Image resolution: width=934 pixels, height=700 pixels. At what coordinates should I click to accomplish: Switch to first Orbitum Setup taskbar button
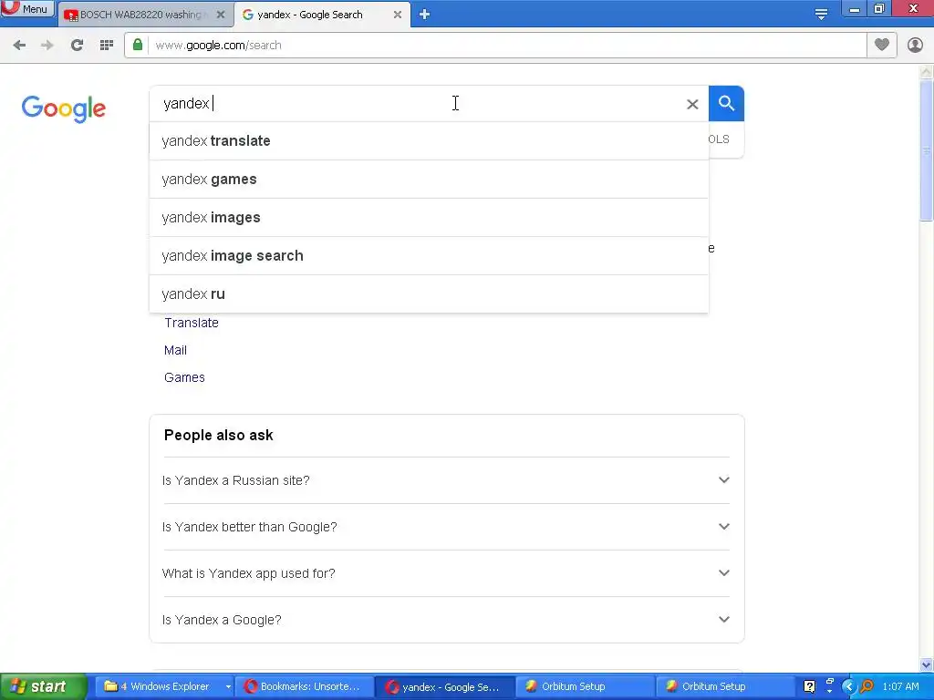(x=585, y=687)
